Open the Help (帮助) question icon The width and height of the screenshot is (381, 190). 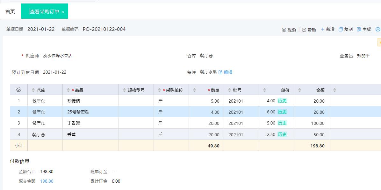pyautogui.click(x=304, y=30)
